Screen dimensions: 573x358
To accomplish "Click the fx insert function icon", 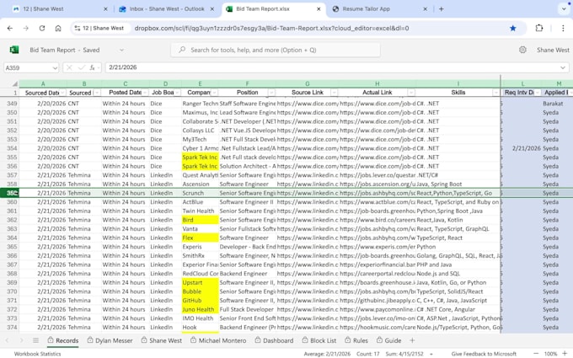I will (x=93, y=67).
